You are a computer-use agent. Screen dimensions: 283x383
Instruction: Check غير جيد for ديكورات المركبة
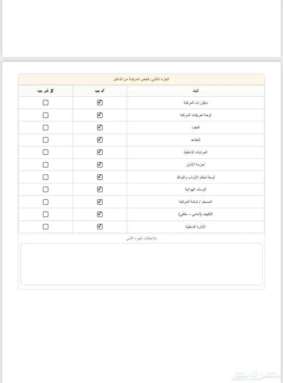click(45, 102)
